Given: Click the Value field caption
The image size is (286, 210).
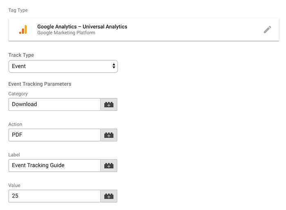Looking at the screenshot, I should tap(14, 186).
